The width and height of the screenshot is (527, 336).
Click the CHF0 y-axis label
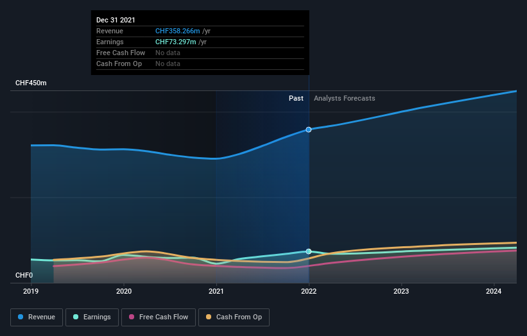(24, 275)
